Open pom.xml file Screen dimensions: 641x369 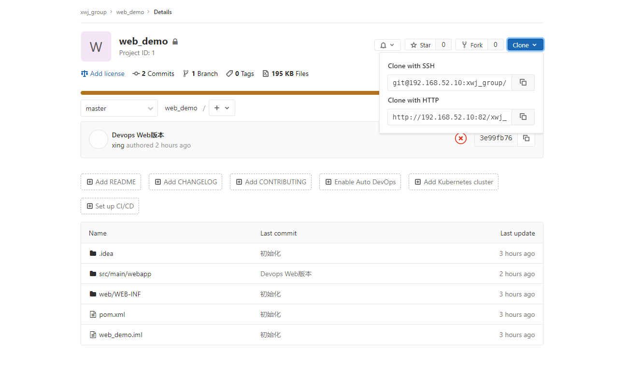click(112, 314)
